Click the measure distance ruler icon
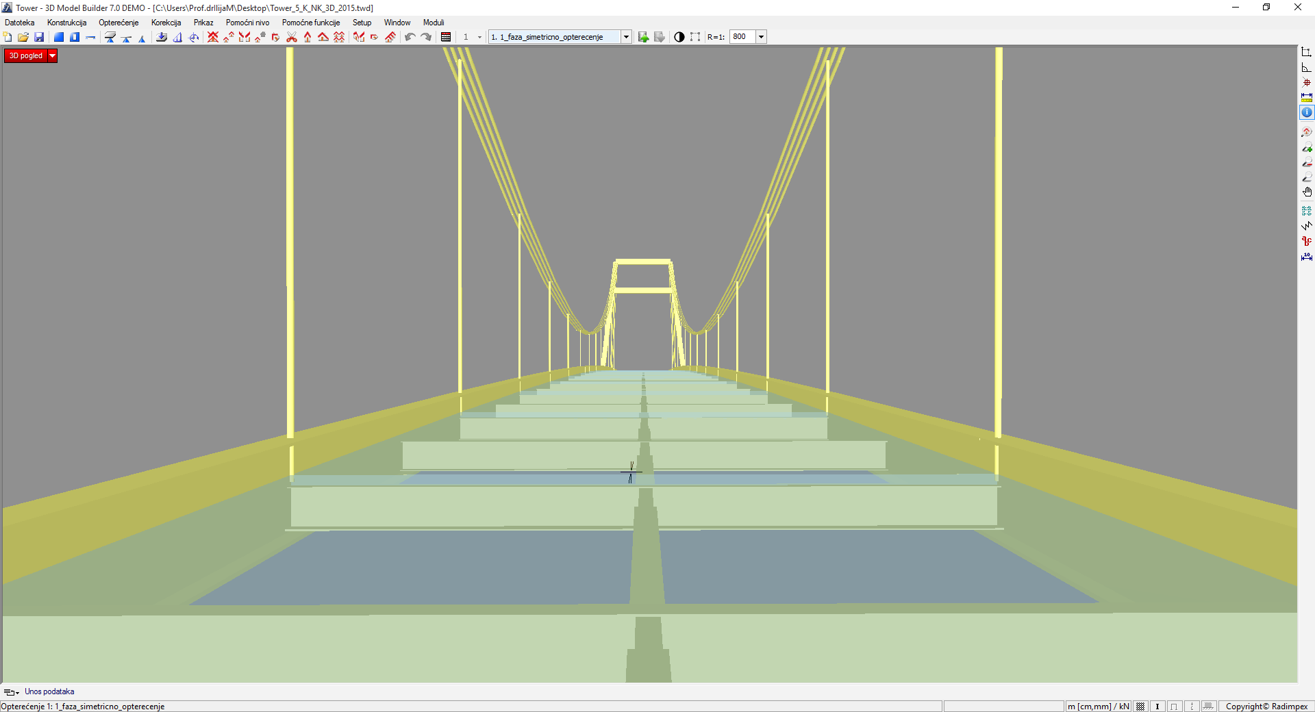 click(1307, 98)
